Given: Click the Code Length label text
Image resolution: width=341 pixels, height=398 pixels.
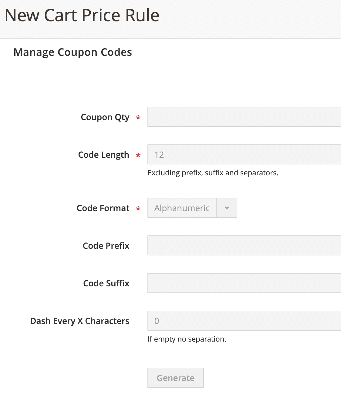Looking at the screenshot, I should [104, 155].
